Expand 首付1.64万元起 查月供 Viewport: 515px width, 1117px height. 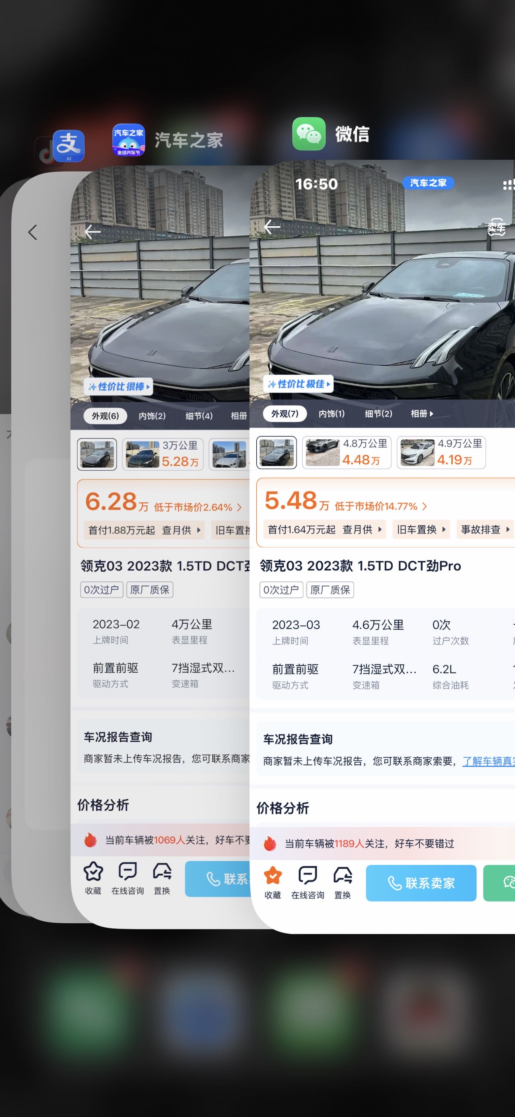click(x=324, y=529)
